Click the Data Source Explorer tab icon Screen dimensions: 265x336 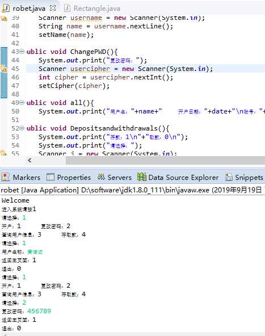142,177
